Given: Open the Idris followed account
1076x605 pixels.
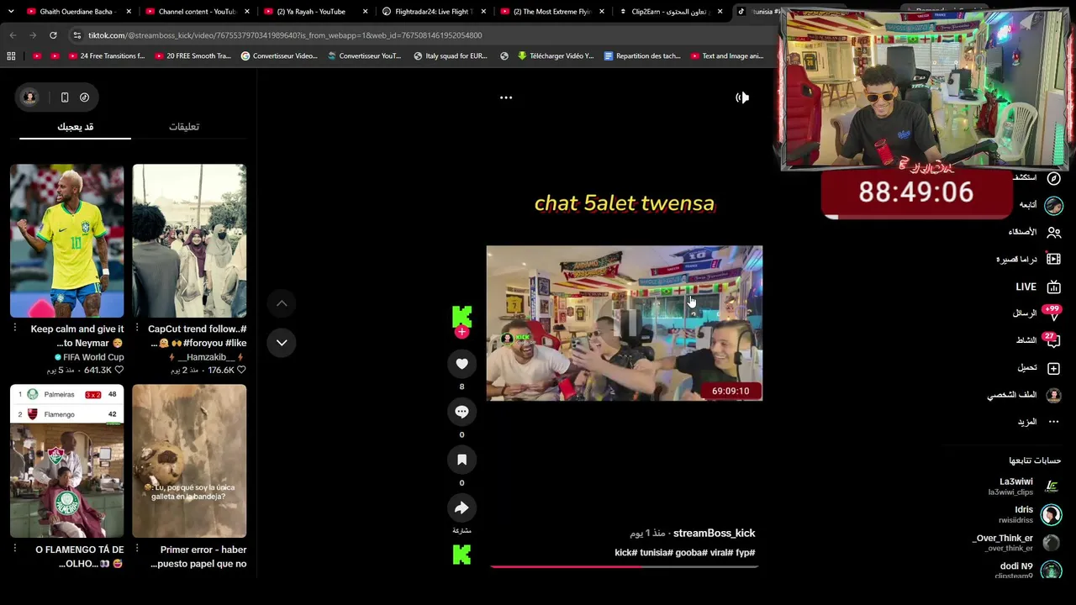Looking at the screenshot, I should tap(1029, 514).
